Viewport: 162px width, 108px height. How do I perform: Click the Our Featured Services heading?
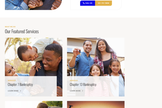coord(22,31)
